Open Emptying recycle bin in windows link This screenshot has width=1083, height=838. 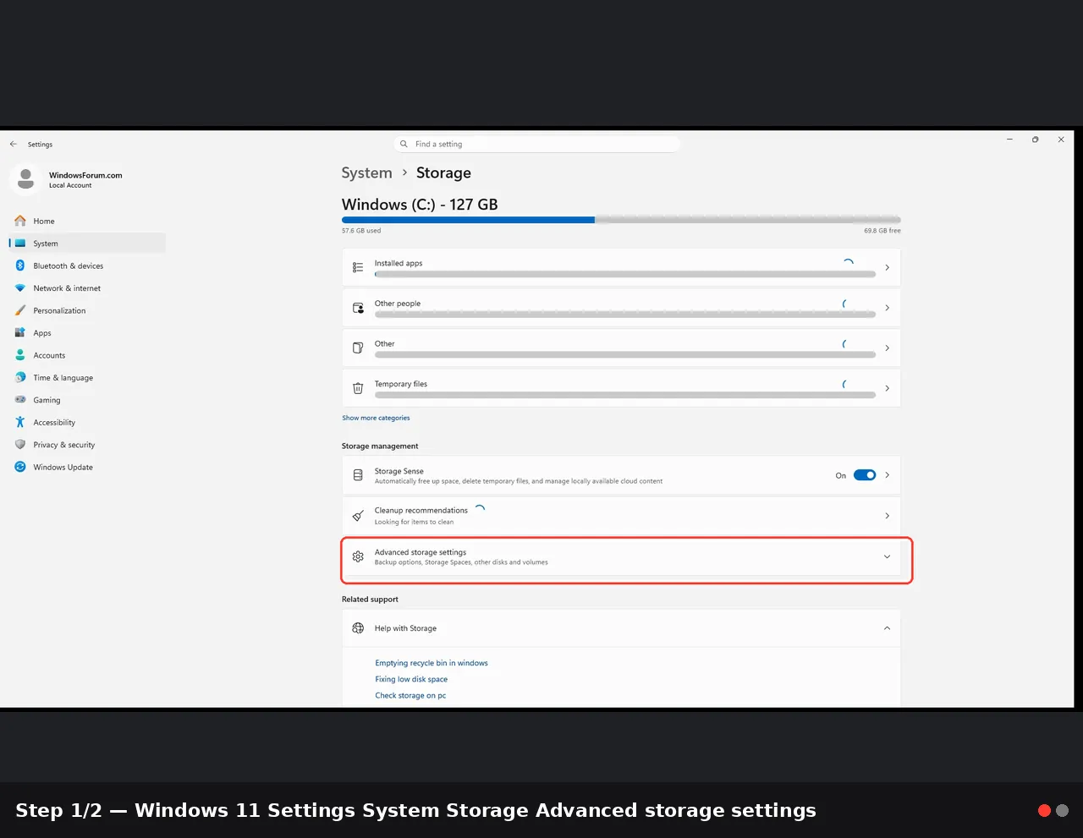click(432, 663)
